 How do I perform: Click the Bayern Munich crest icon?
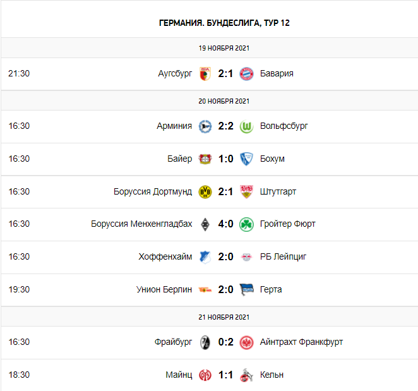pyautogui.click(x=246, y=73)
